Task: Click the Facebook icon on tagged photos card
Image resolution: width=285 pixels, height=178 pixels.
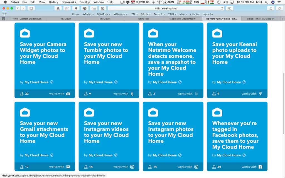Action: [260, 167]
